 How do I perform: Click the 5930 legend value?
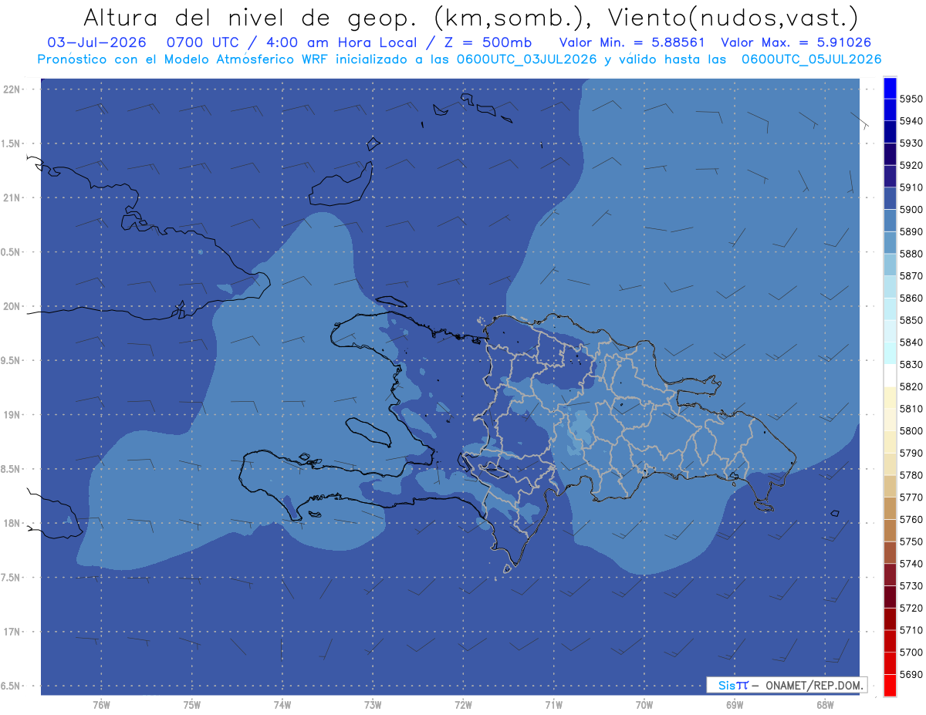(x=911, y=143)
